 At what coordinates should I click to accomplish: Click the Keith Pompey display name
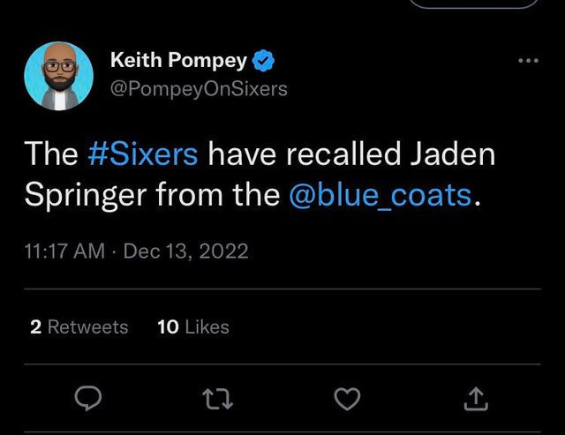point(178,61)
